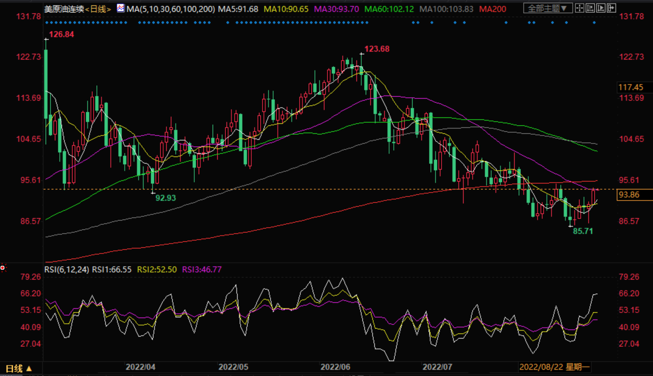Click the play-arrow axis icon
Screen dimensions: 653x376
(601, 8)
